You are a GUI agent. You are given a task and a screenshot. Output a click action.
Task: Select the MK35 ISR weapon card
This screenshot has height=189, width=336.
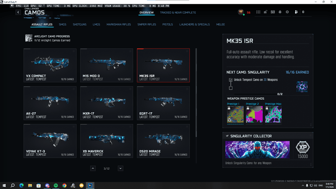tap(163, 65)
